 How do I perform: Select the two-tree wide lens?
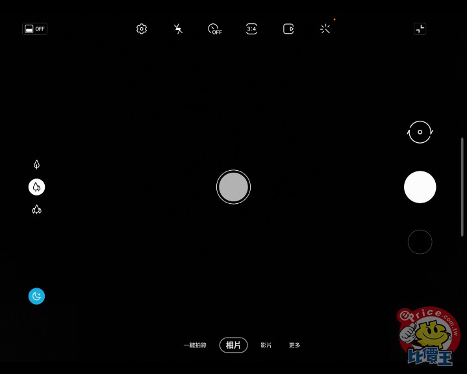coord(36,187)
